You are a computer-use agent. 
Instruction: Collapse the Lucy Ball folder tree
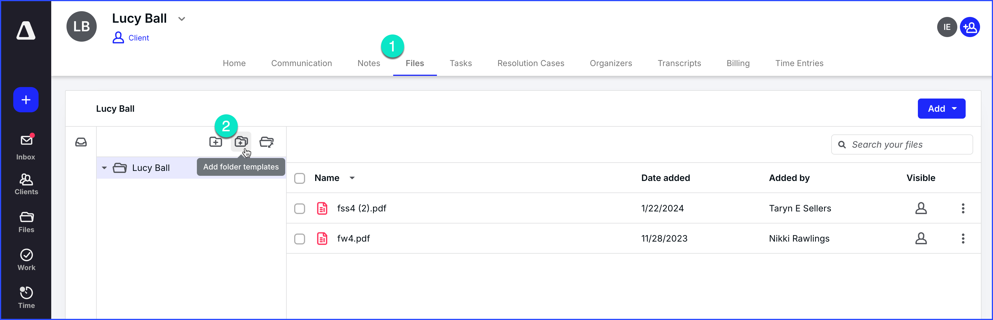coord(104,168)
